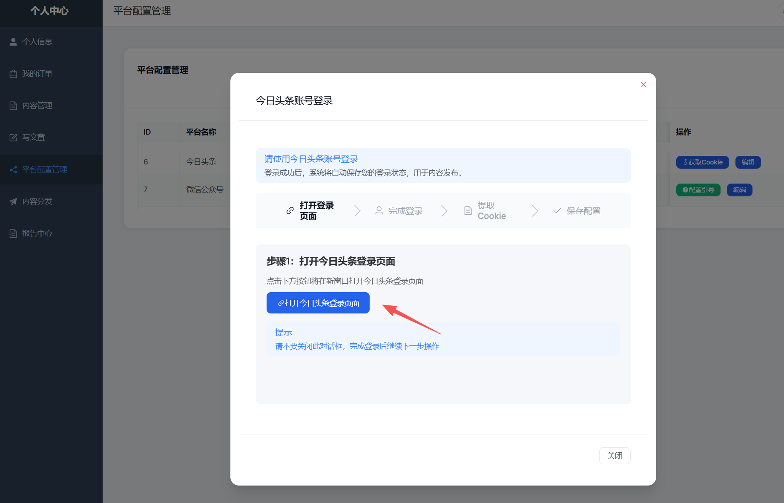The width and height of the screenshot is (784, 503).
Task: Click the 报告中心 report icon
Action: (13, 233)
